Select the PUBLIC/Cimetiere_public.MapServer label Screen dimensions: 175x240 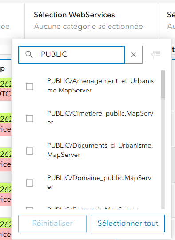tap(100, 118)
